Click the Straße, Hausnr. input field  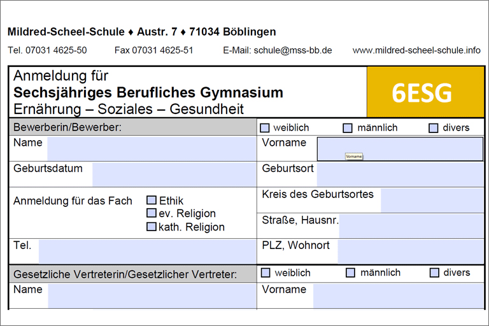point(411,226)
